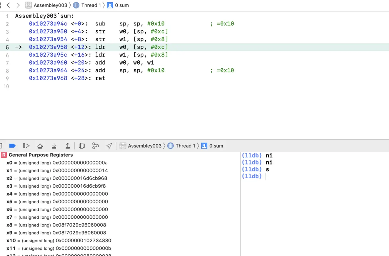The height and width of the screenshot is (256, 389).
Task: Open the Memory Graph debugger icon
Action: point(95,145)
